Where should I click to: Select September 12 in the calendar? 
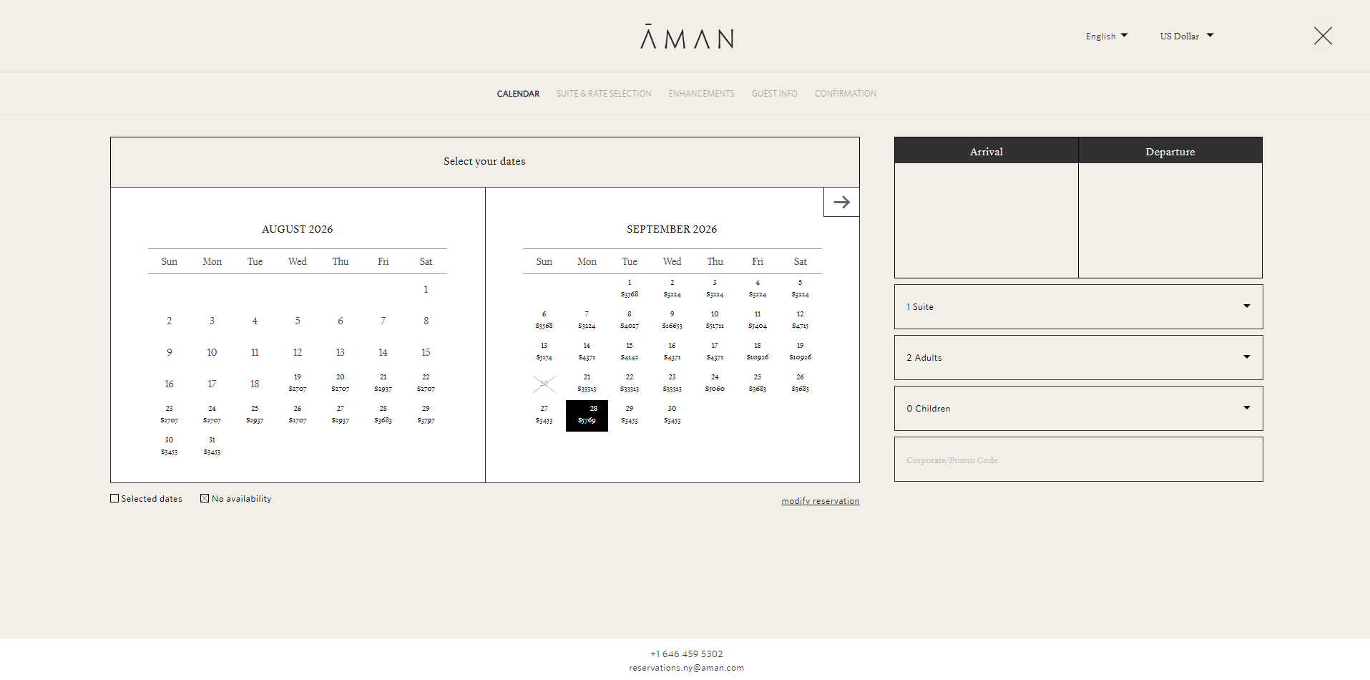800,320
